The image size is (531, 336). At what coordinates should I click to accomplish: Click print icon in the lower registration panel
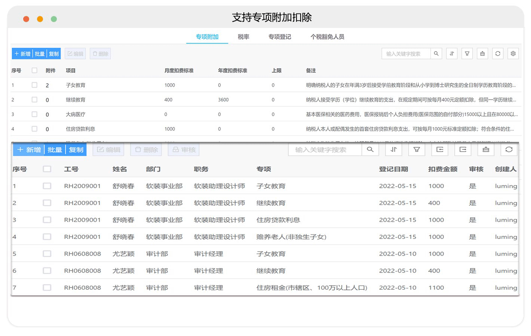(x=486, y=150)
